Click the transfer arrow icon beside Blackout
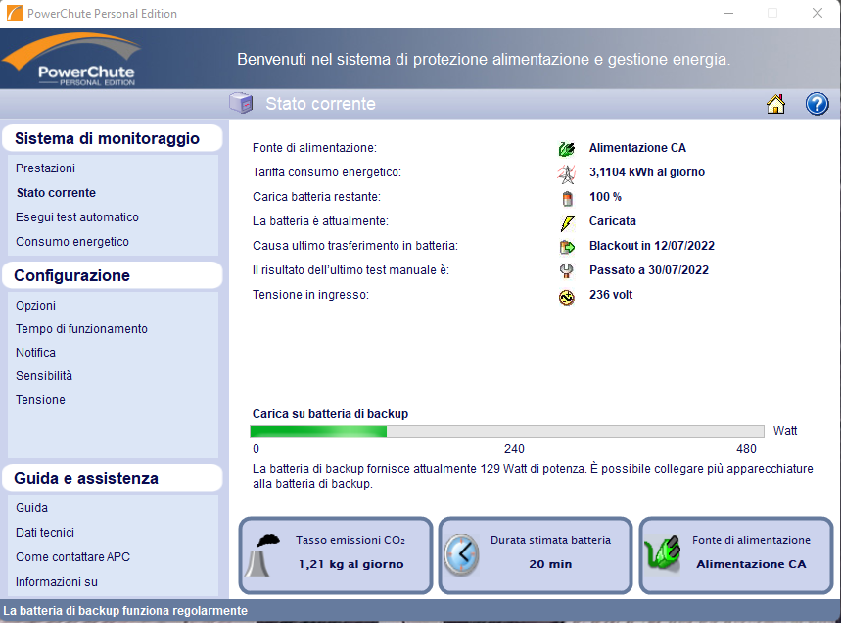The height and width of the screenshot is (623, 841). [567, 247]
